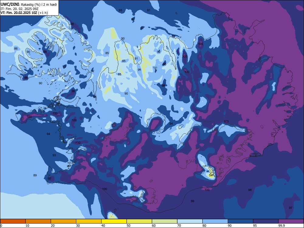Click the '54' humidity value on the map

tap(211, 175)
